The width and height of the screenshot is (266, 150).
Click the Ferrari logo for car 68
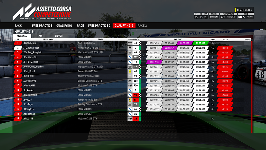pos(130,71)
